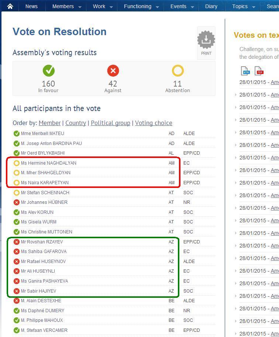Sort participants by Voting choice
The image size is (279, 337).
click(x=154, y=123)
